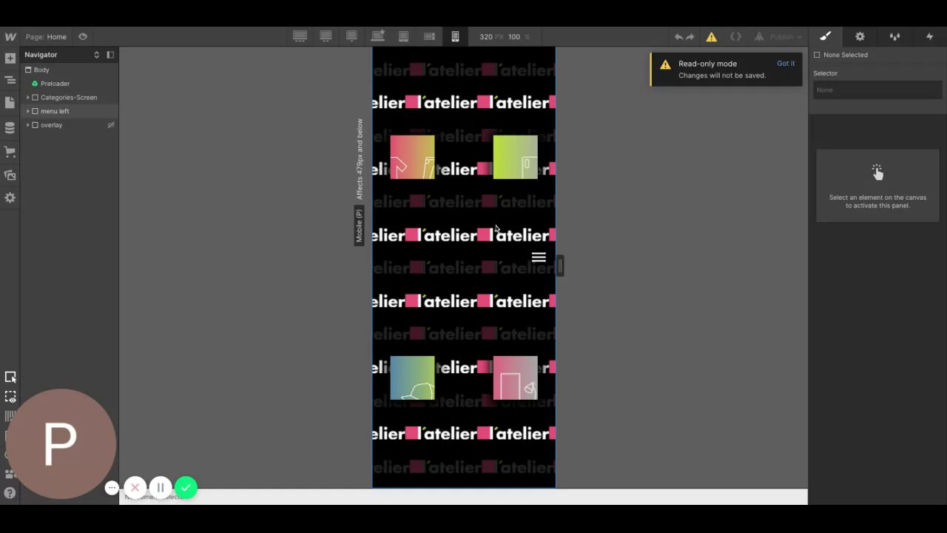Switch to mobile landscape breakpoint

pyautogui.click(x=429, y=36)
